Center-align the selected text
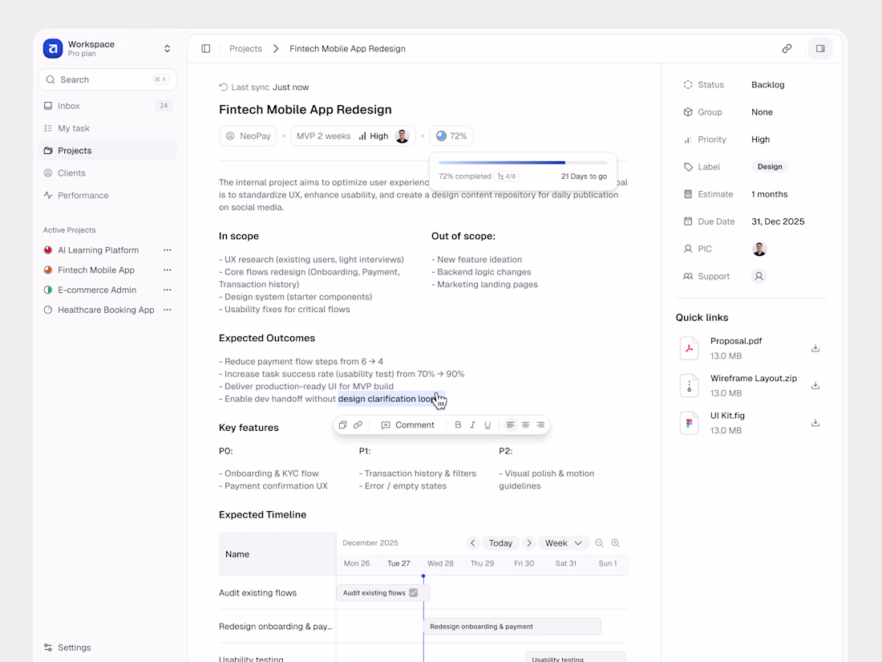This screenshot has height=662, width=882. point(525,425)
